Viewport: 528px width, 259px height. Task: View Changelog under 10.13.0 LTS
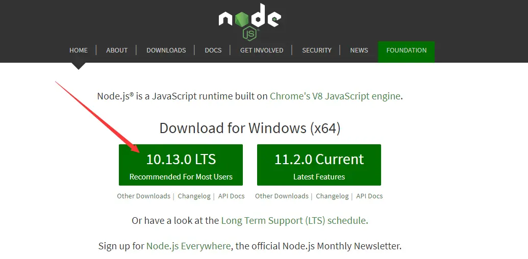pyautogui.click(x=194, y=196)
